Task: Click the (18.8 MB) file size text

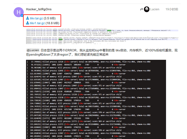Action: pos(52,23)
